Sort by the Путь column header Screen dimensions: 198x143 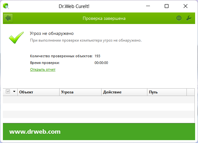coord(167,92)
